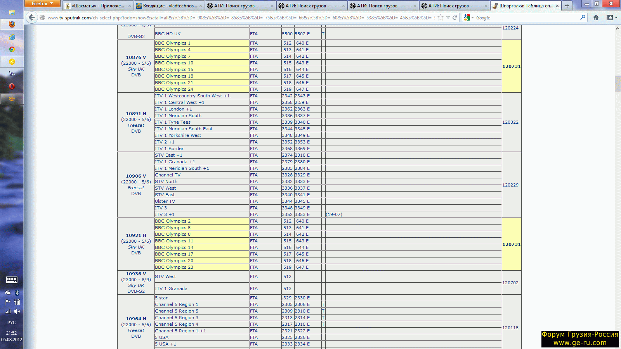This screenshot has height=349, width=621.
Task: Open the bookmarks menu dropdown
Action: coord(612,17)
